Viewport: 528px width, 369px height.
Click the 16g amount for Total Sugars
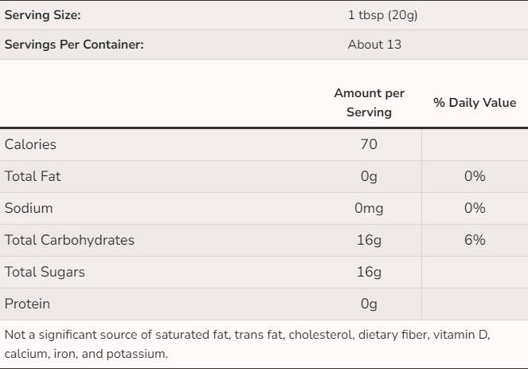click(369, 272)
